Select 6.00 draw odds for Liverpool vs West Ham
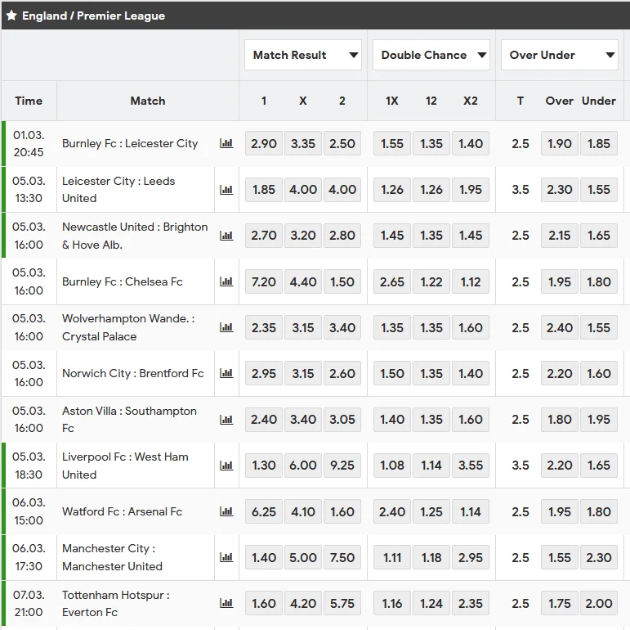 coord(303,466)
